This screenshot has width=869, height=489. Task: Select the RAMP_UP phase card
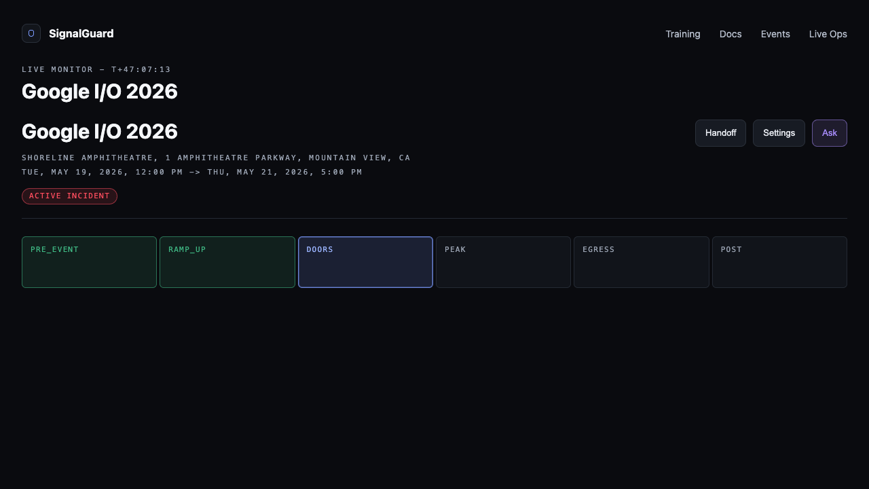(227, 262)
